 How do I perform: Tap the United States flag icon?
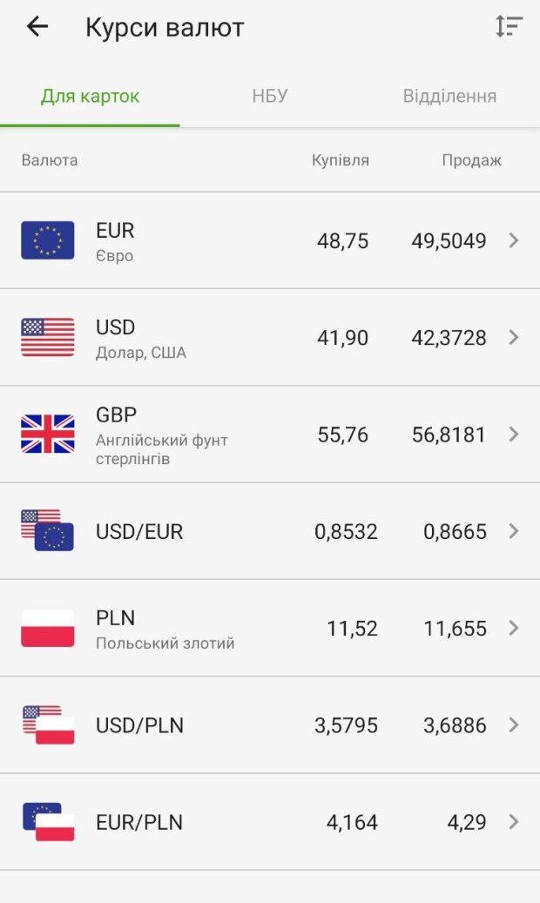tap(48, 337)
